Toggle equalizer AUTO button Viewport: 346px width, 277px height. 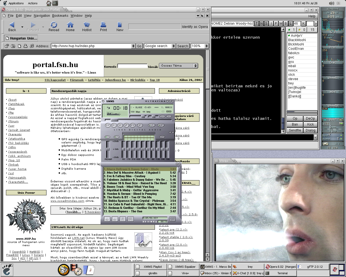[117, 137]
